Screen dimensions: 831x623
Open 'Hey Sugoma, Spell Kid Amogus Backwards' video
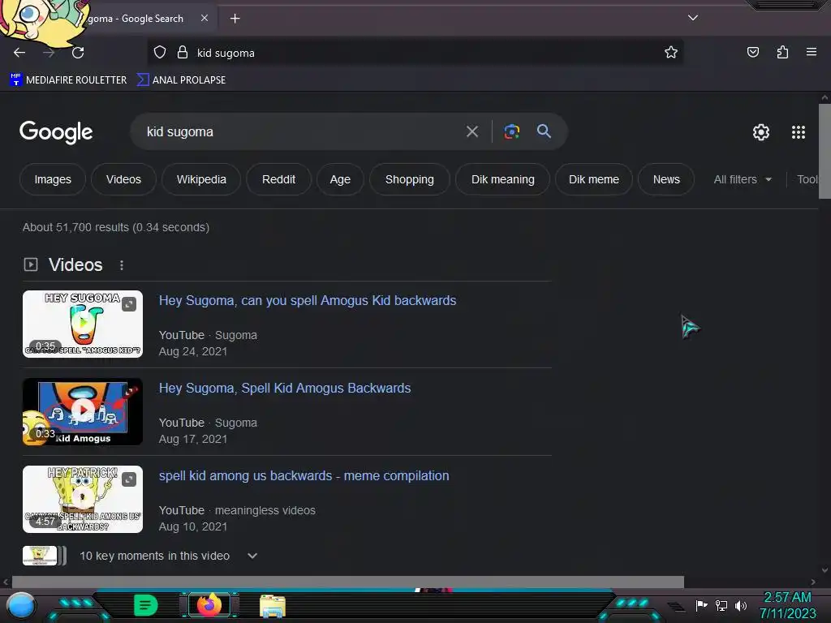coord(285,389)
